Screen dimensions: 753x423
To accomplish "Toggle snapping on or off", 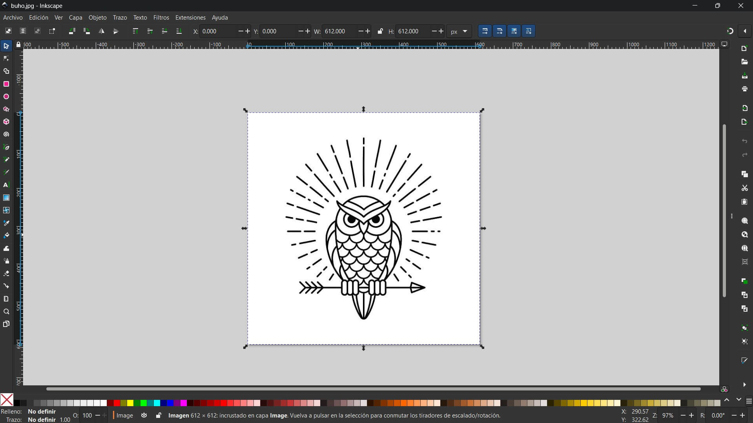I will 730,31.
